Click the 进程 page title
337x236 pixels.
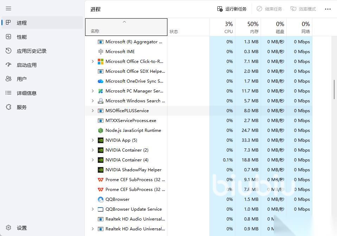click(x=95, y=9)
